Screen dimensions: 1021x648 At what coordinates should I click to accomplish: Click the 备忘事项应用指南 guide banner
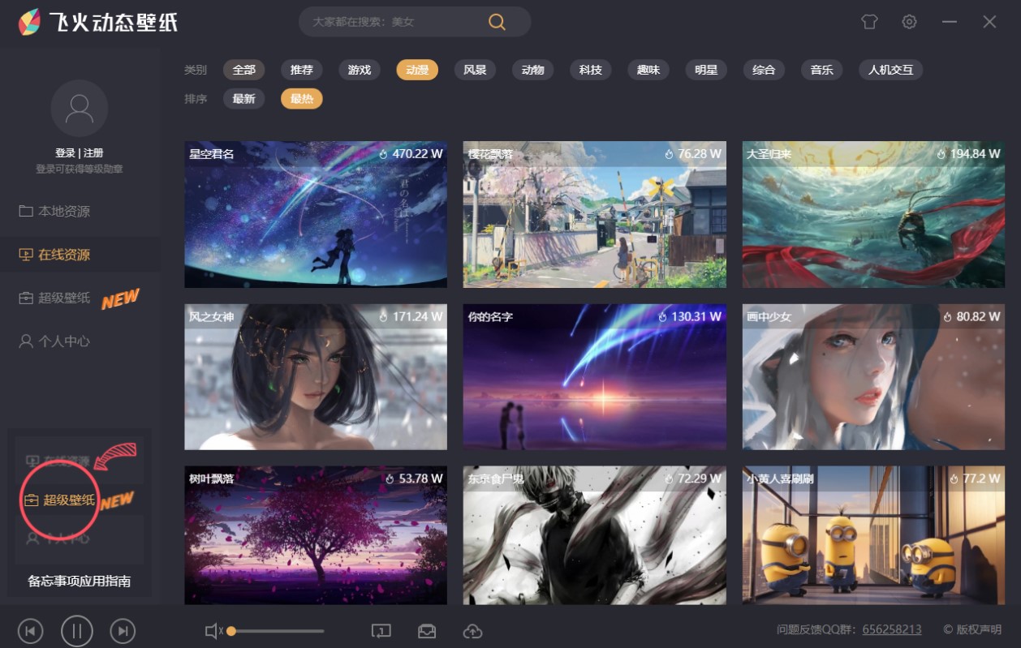point(80,513)
